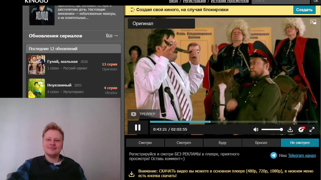The height and width of the screenshot is (180, 321).
Task: Adjust the volume slider
Action: click(272, 129)
